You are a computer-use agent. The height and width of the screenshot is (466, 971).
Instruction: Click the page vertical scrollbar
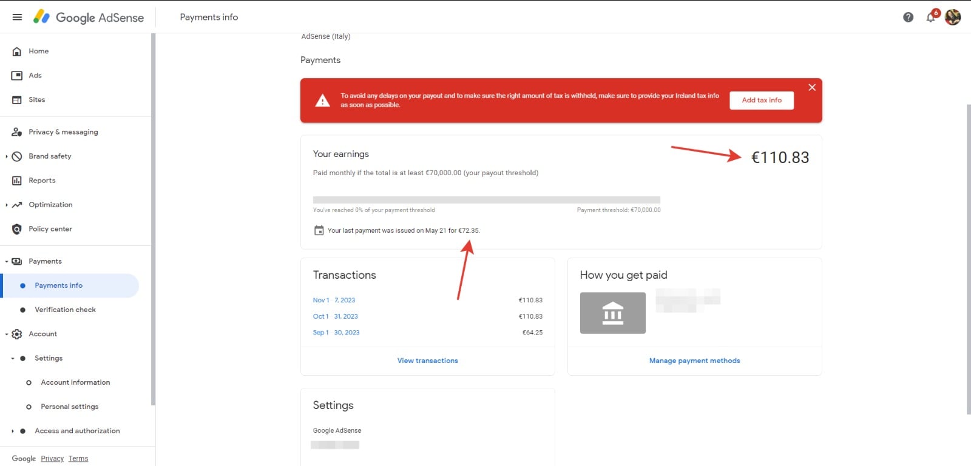click(x=969, y=259)
